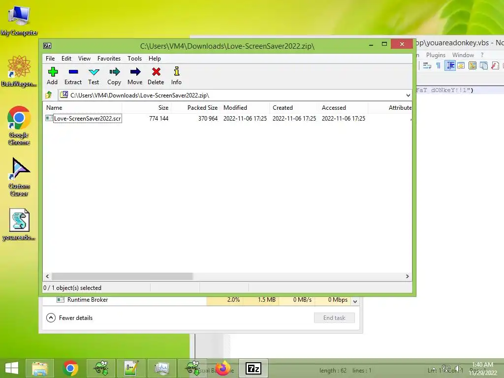This screenshot has height=378, width=504.
Task: Open the Edit menu in 7-Zip
Action: [66, 59]
